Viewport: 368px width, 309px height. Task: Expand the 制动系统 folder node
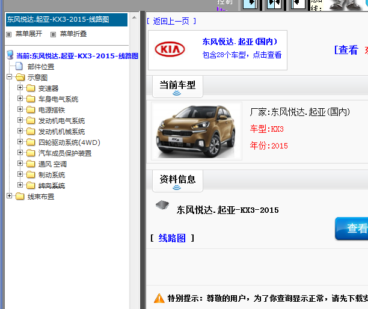coord(20,174)
